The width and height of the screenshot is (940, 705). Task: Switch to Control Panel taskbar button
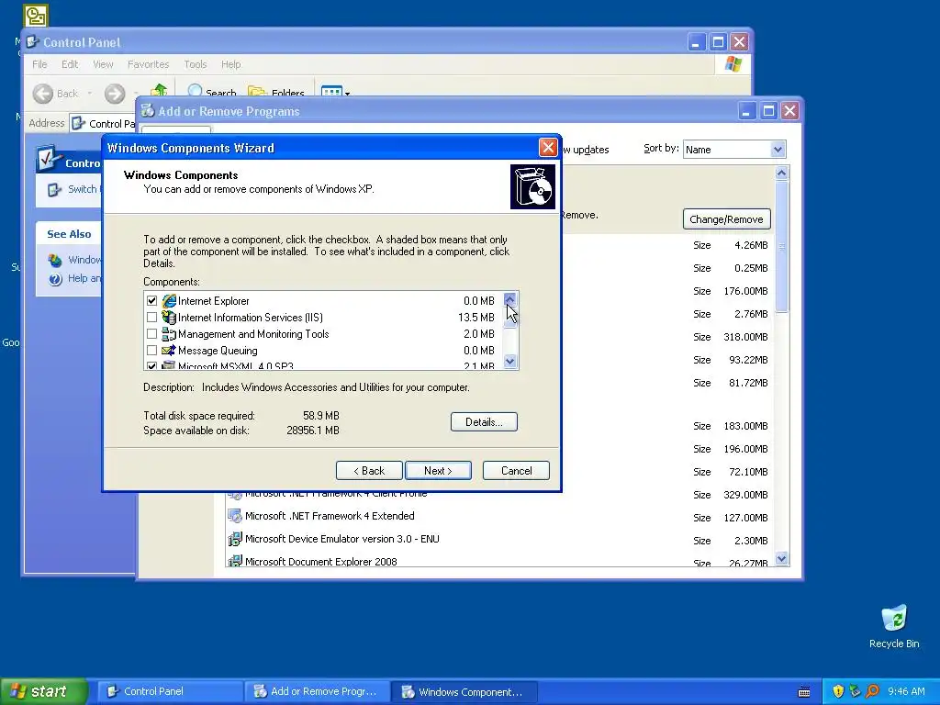[170, 691]
